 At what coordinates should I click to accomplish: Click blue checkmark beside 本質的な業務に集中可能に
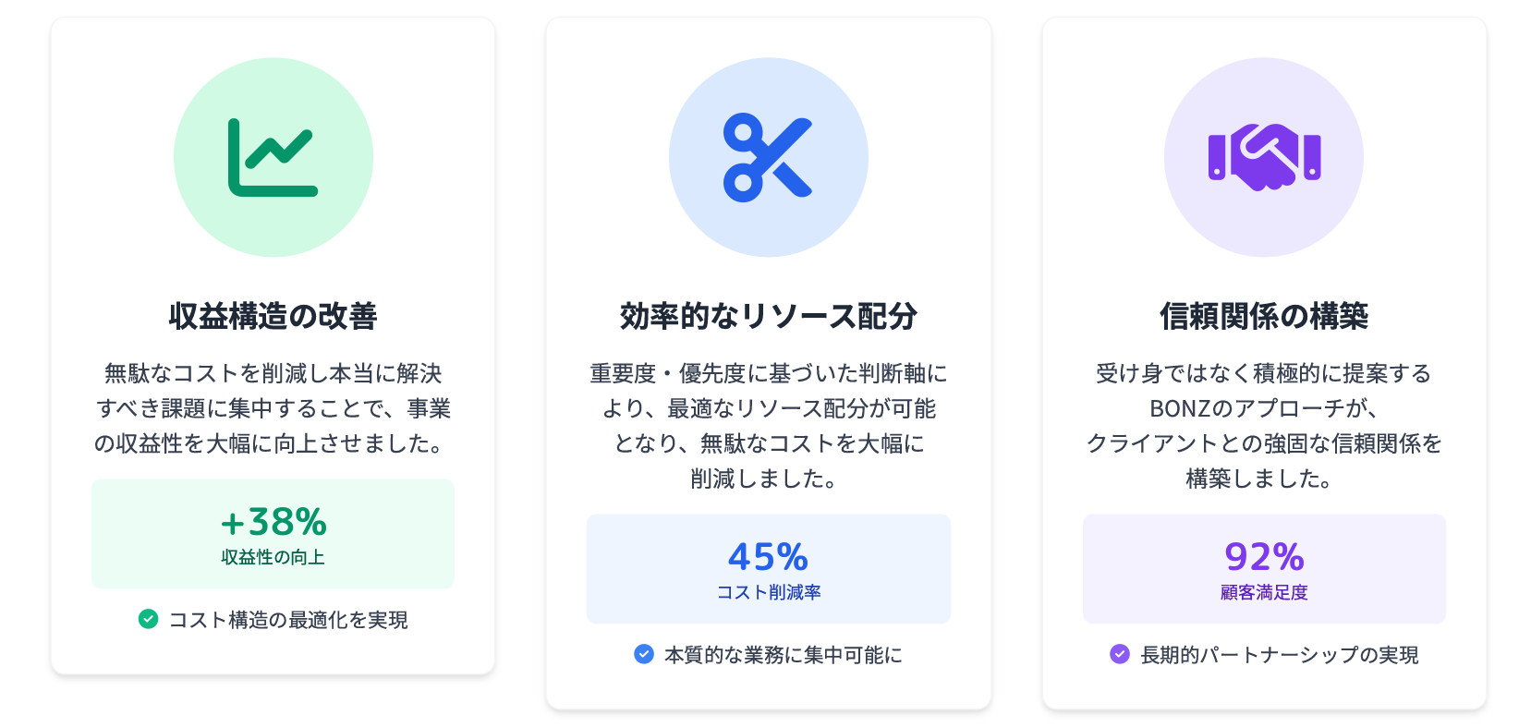click(644, 654)
